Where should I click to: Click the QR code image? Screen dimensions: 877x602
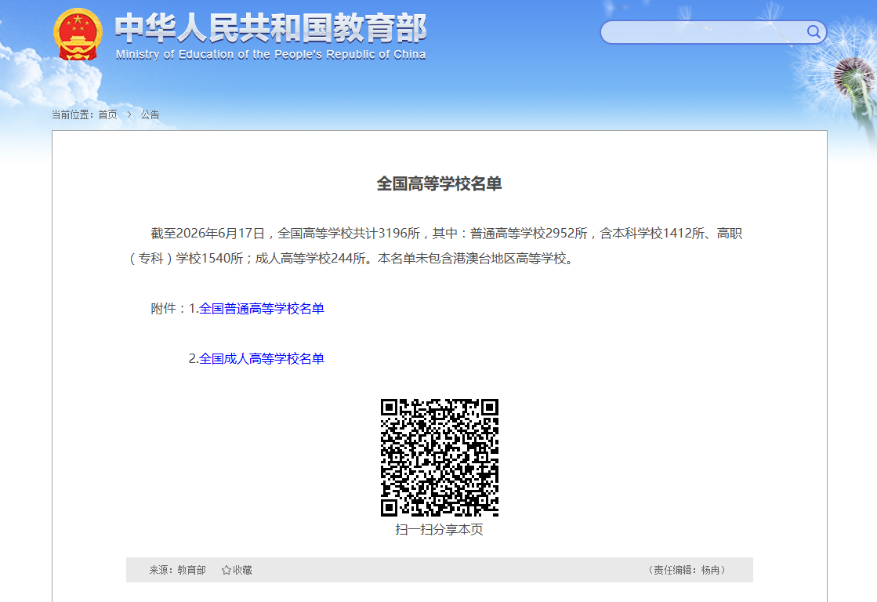[439, 458]
